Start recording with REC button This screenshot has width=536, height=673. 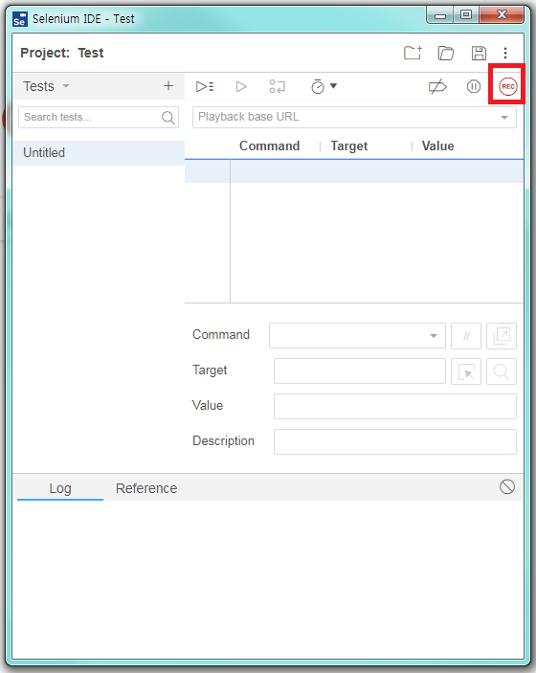(x=508, y=87)
